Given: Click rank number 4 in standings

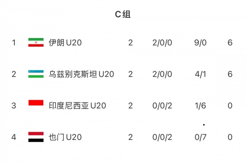Looking at the screenshot, I should 14,137.
